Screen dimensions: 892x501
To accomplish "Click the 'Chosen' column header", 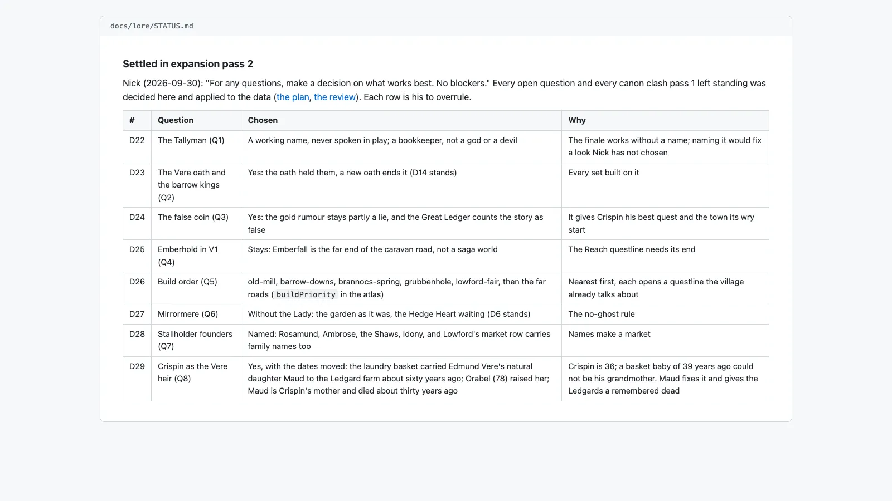I will point(401,120).
